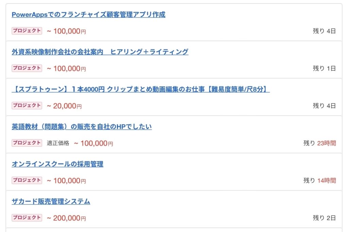Click the 適正価格 label on 英語教材 listing
348x232 pixels.
58,143
